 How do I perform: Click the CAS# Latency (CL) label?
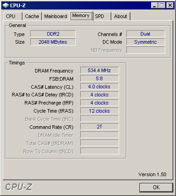tap(52, 87)
